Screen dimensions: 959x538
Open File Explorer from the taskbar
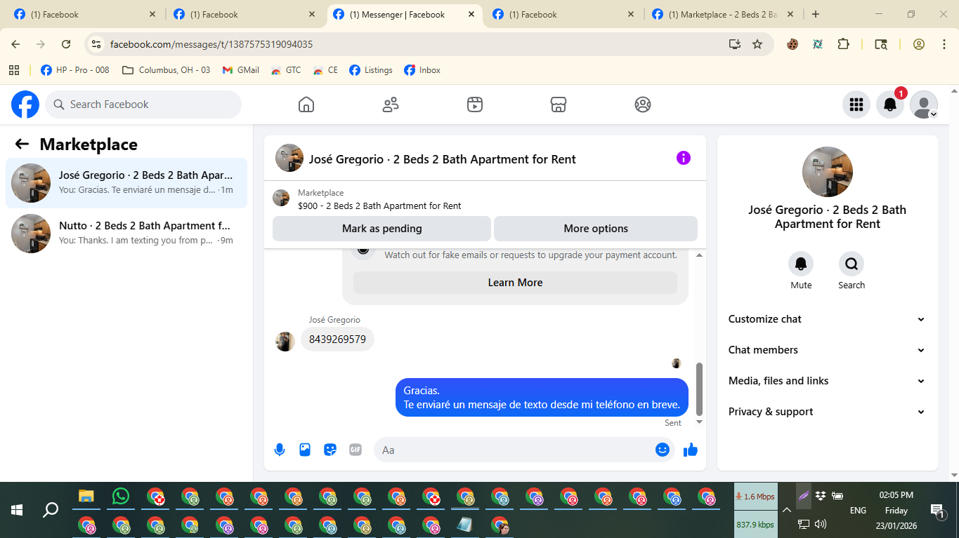point(86,497)
